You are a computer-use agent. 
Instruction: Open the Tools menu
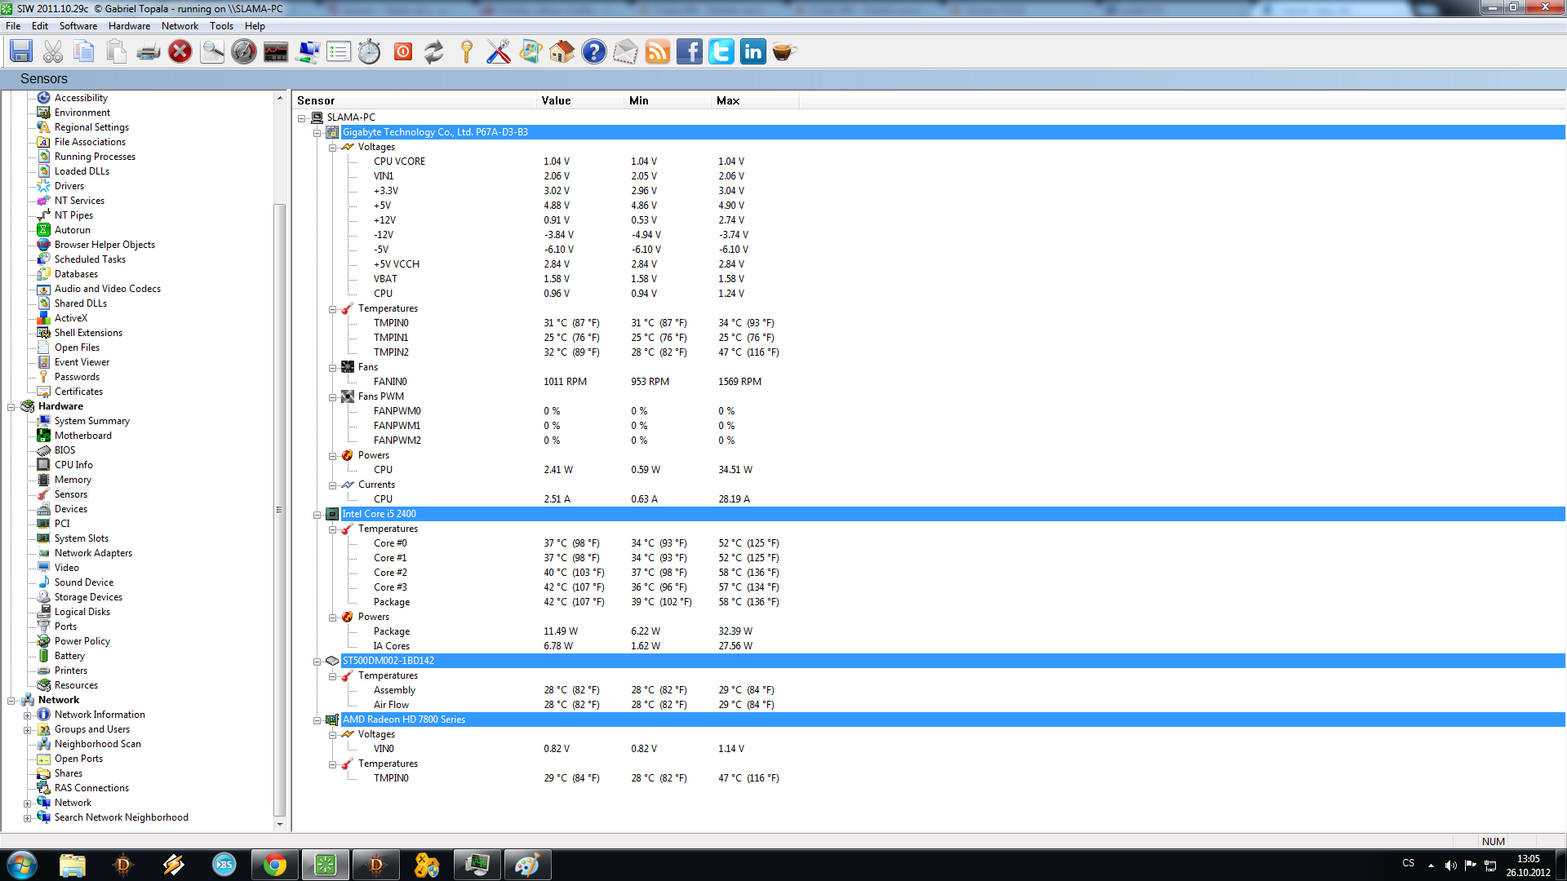[221, 26]
